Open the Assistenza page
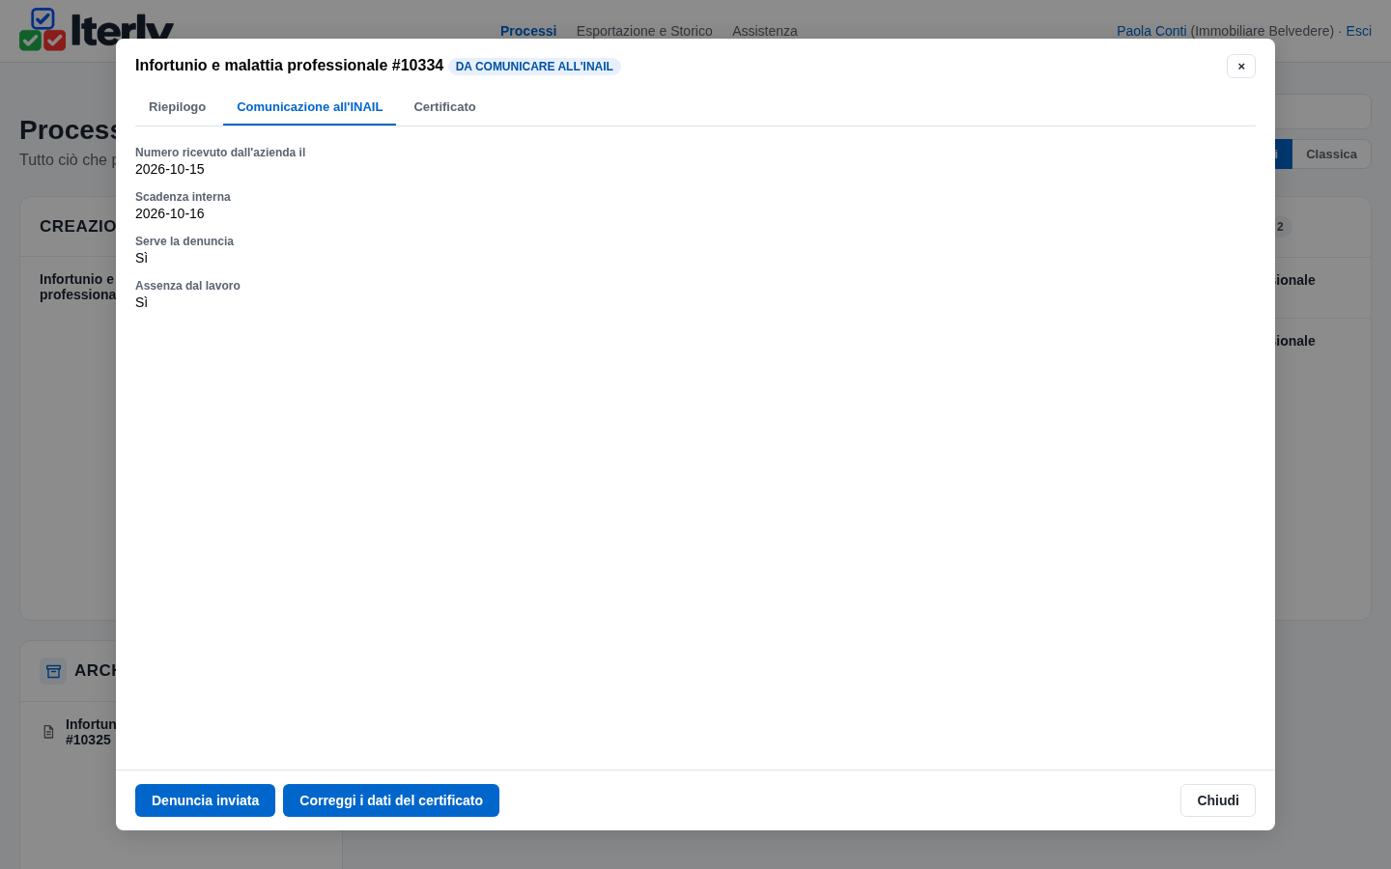Image resolution: width=1391 pixels, height=869 pixels. click(765, 31)
